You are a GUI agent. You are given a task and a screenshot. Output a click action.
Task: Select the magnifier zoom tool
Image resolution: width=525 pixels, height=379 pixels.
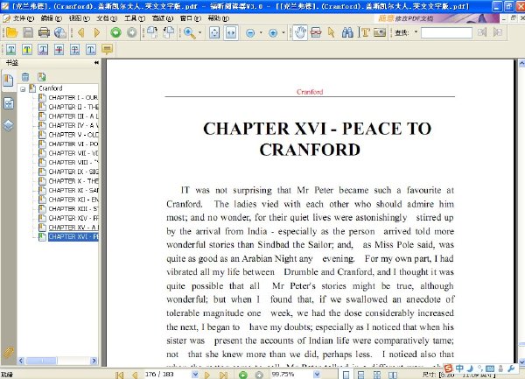click(190, 32)
